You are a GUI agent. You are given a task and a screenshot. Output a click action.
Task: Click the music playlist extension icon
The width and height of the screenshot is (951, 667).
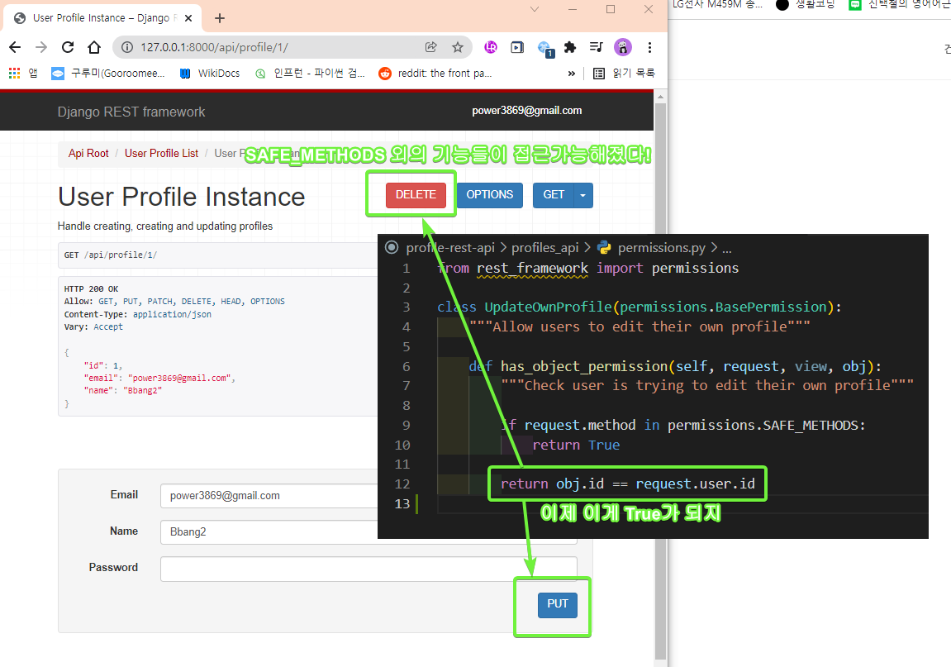click(598, 47)
